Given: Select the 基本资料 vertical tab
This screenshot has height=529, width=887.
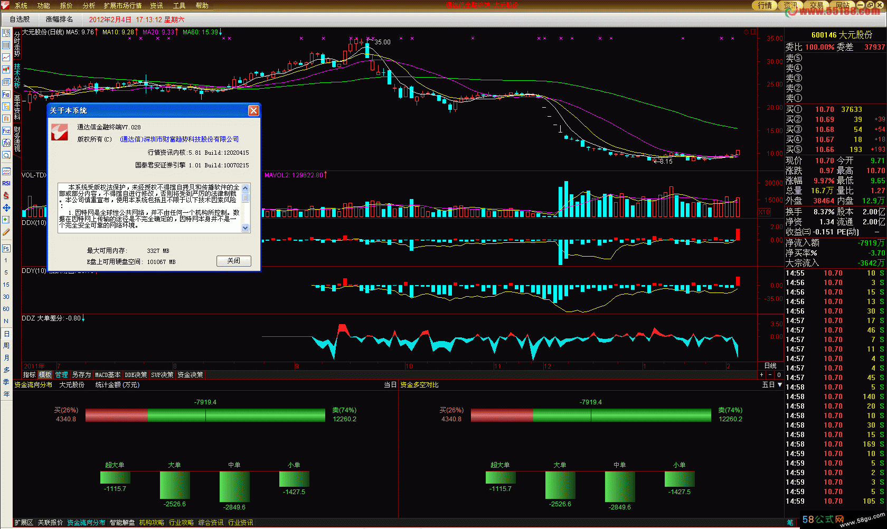Looking at the screenshot, I should pos(17,108).
